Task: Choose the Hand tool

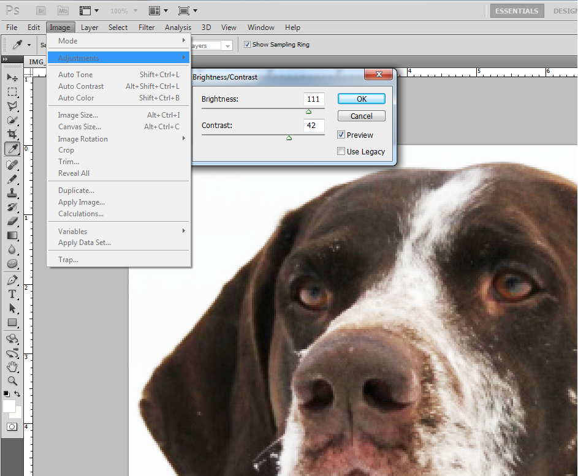Action: pyautogui.click(x=12, y=366)
